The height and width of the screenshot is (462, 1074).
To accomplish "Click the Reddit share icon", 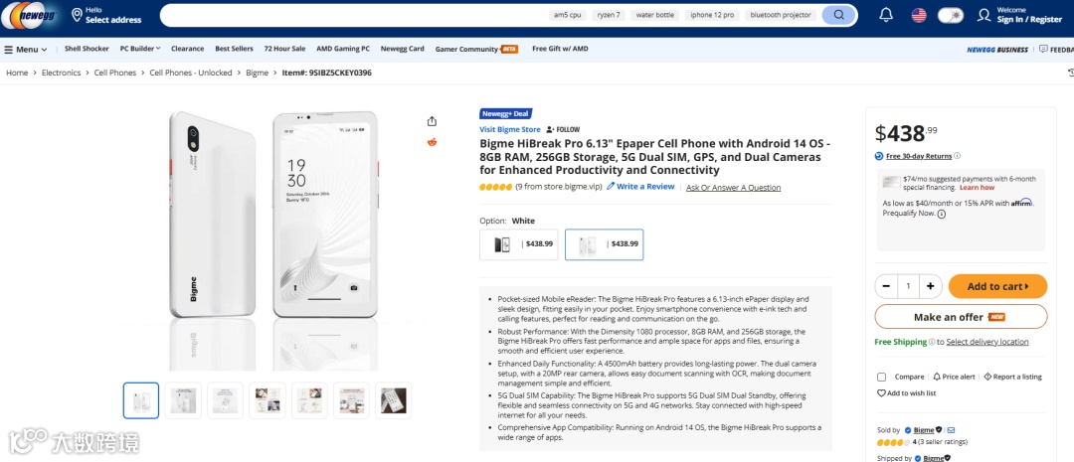I will (x=432, y=142).
